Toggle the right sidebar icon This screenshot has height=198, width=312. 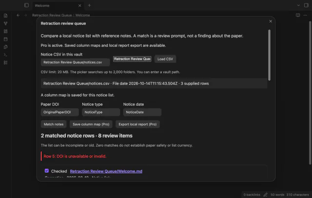pos(306,5)
